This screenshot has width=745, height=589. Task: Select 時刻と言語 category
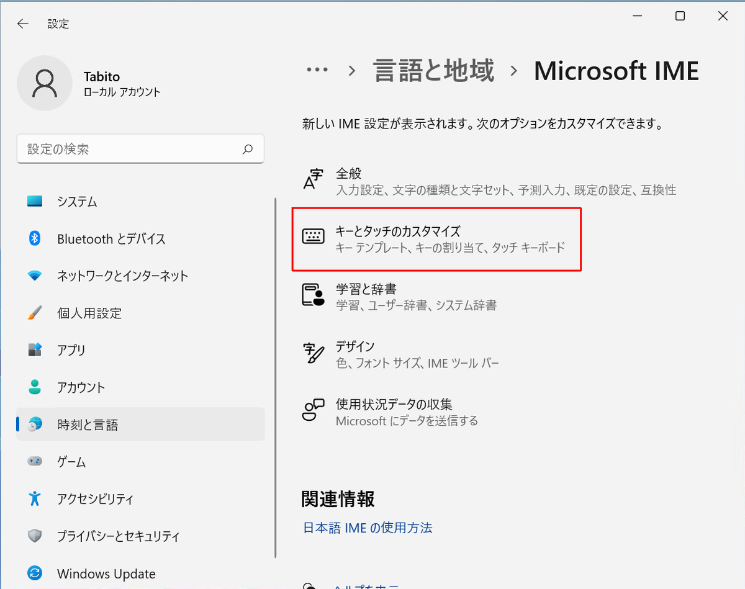point(140,425)
